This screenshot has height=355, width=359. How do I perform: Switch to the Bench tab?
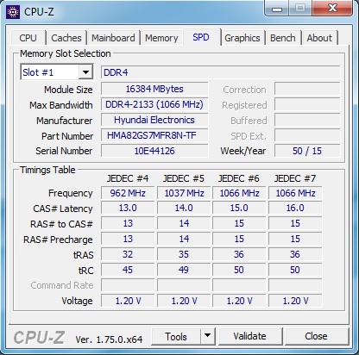tap(283, 38)
